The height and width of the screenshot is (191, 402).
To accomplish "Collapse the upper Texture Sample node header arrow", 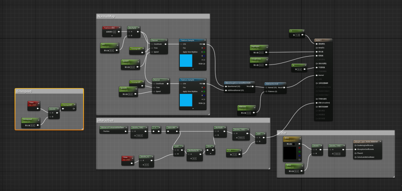I will coord(204,40).
